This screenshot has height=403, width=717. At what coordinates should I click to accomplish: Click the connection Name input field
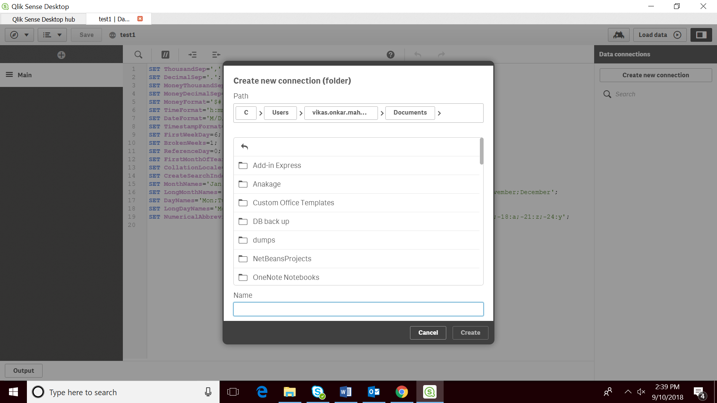click(358, 309)
